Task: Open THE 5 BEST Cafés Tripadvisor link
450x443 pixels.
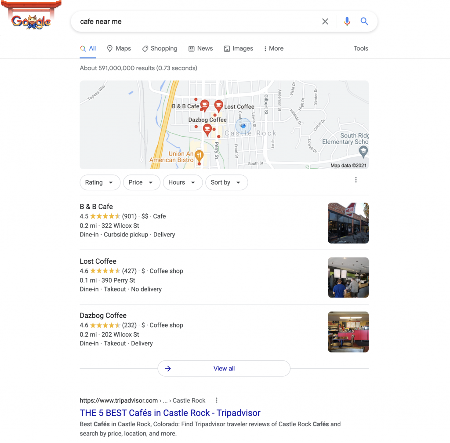Action: (x=170, y=413)
